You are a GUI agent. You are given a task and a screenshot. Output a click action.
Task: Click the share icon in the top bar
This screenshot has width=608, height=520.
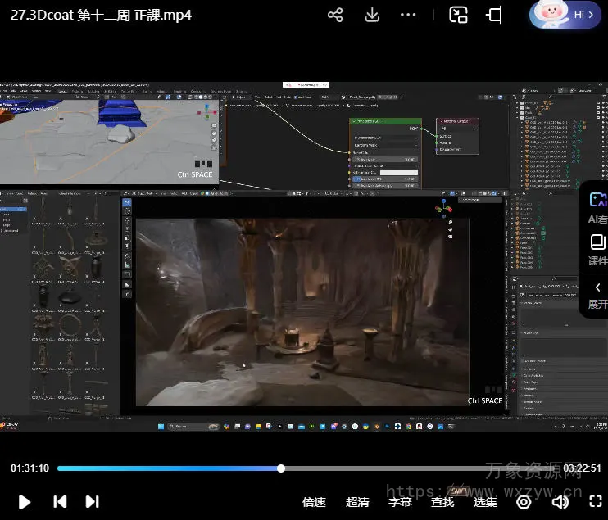335,16
